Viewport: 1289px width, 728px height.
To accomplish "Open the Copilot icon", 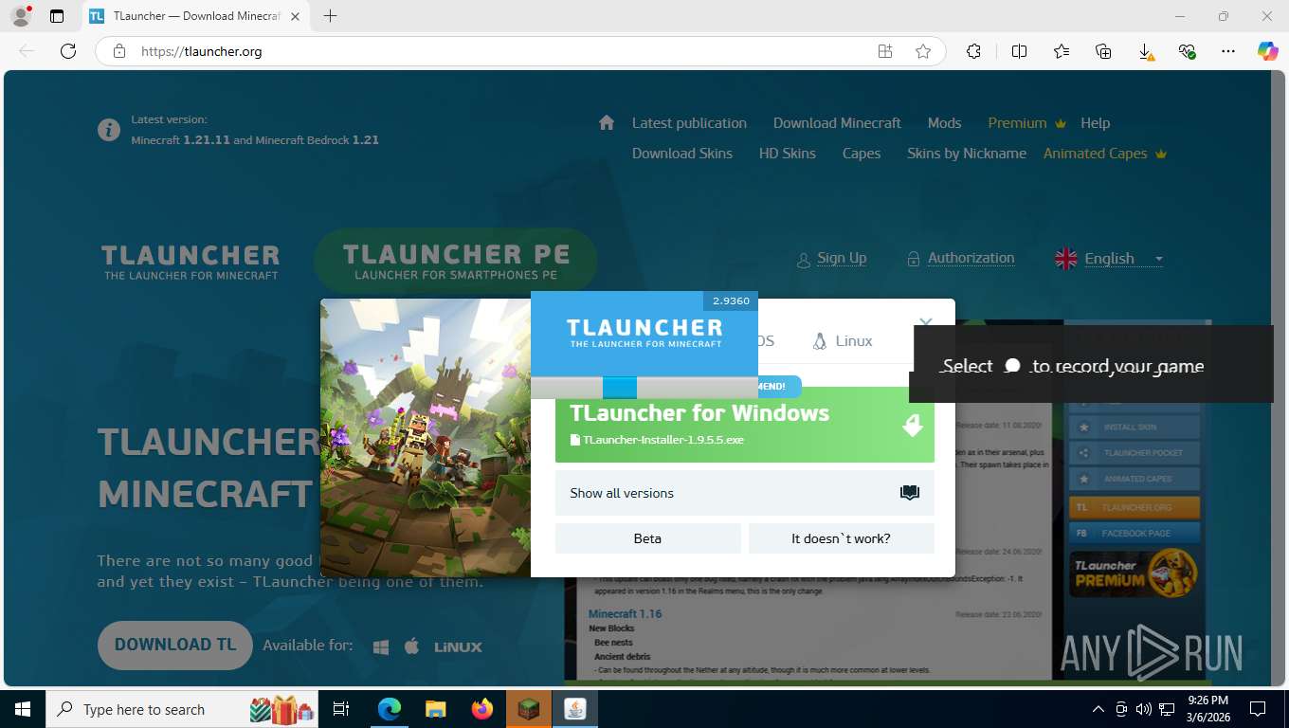I will pyautogui.click(x=1268, y=51).
